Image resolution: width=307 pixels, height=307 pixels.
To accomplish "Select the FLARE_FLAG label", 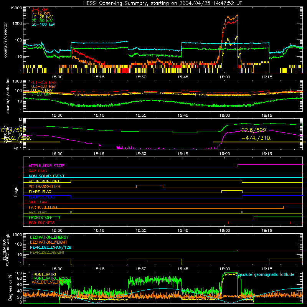I will pyautogui.click(x=40, y=191).
